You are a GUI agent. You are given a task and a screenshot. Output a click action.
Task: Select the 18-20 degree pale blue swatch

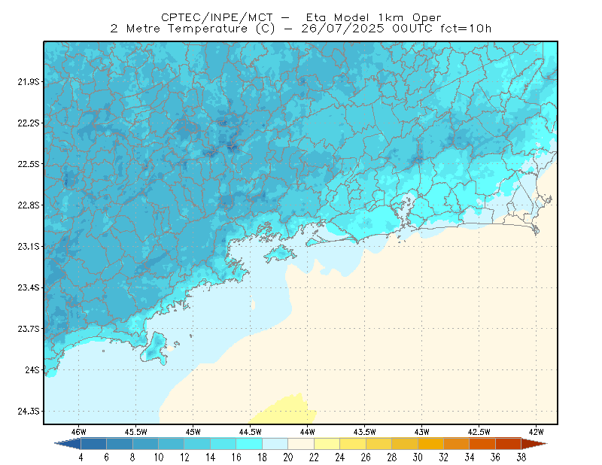275,443
